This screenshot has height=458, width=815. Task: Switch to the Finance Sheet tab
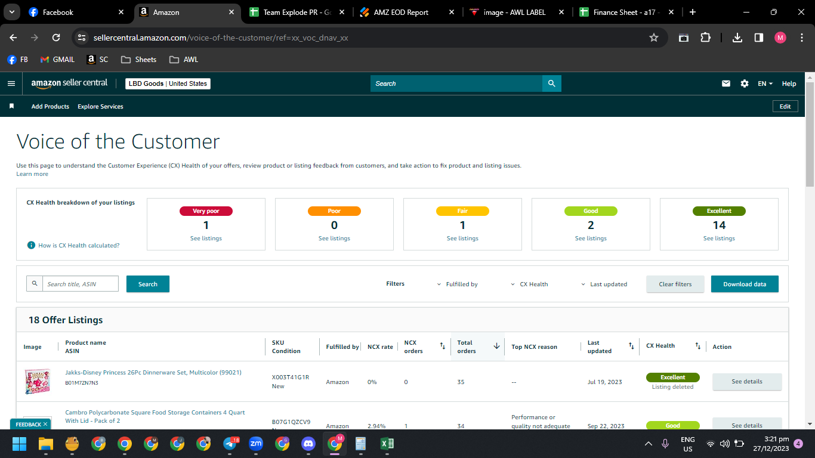click(x=626, y=12)
